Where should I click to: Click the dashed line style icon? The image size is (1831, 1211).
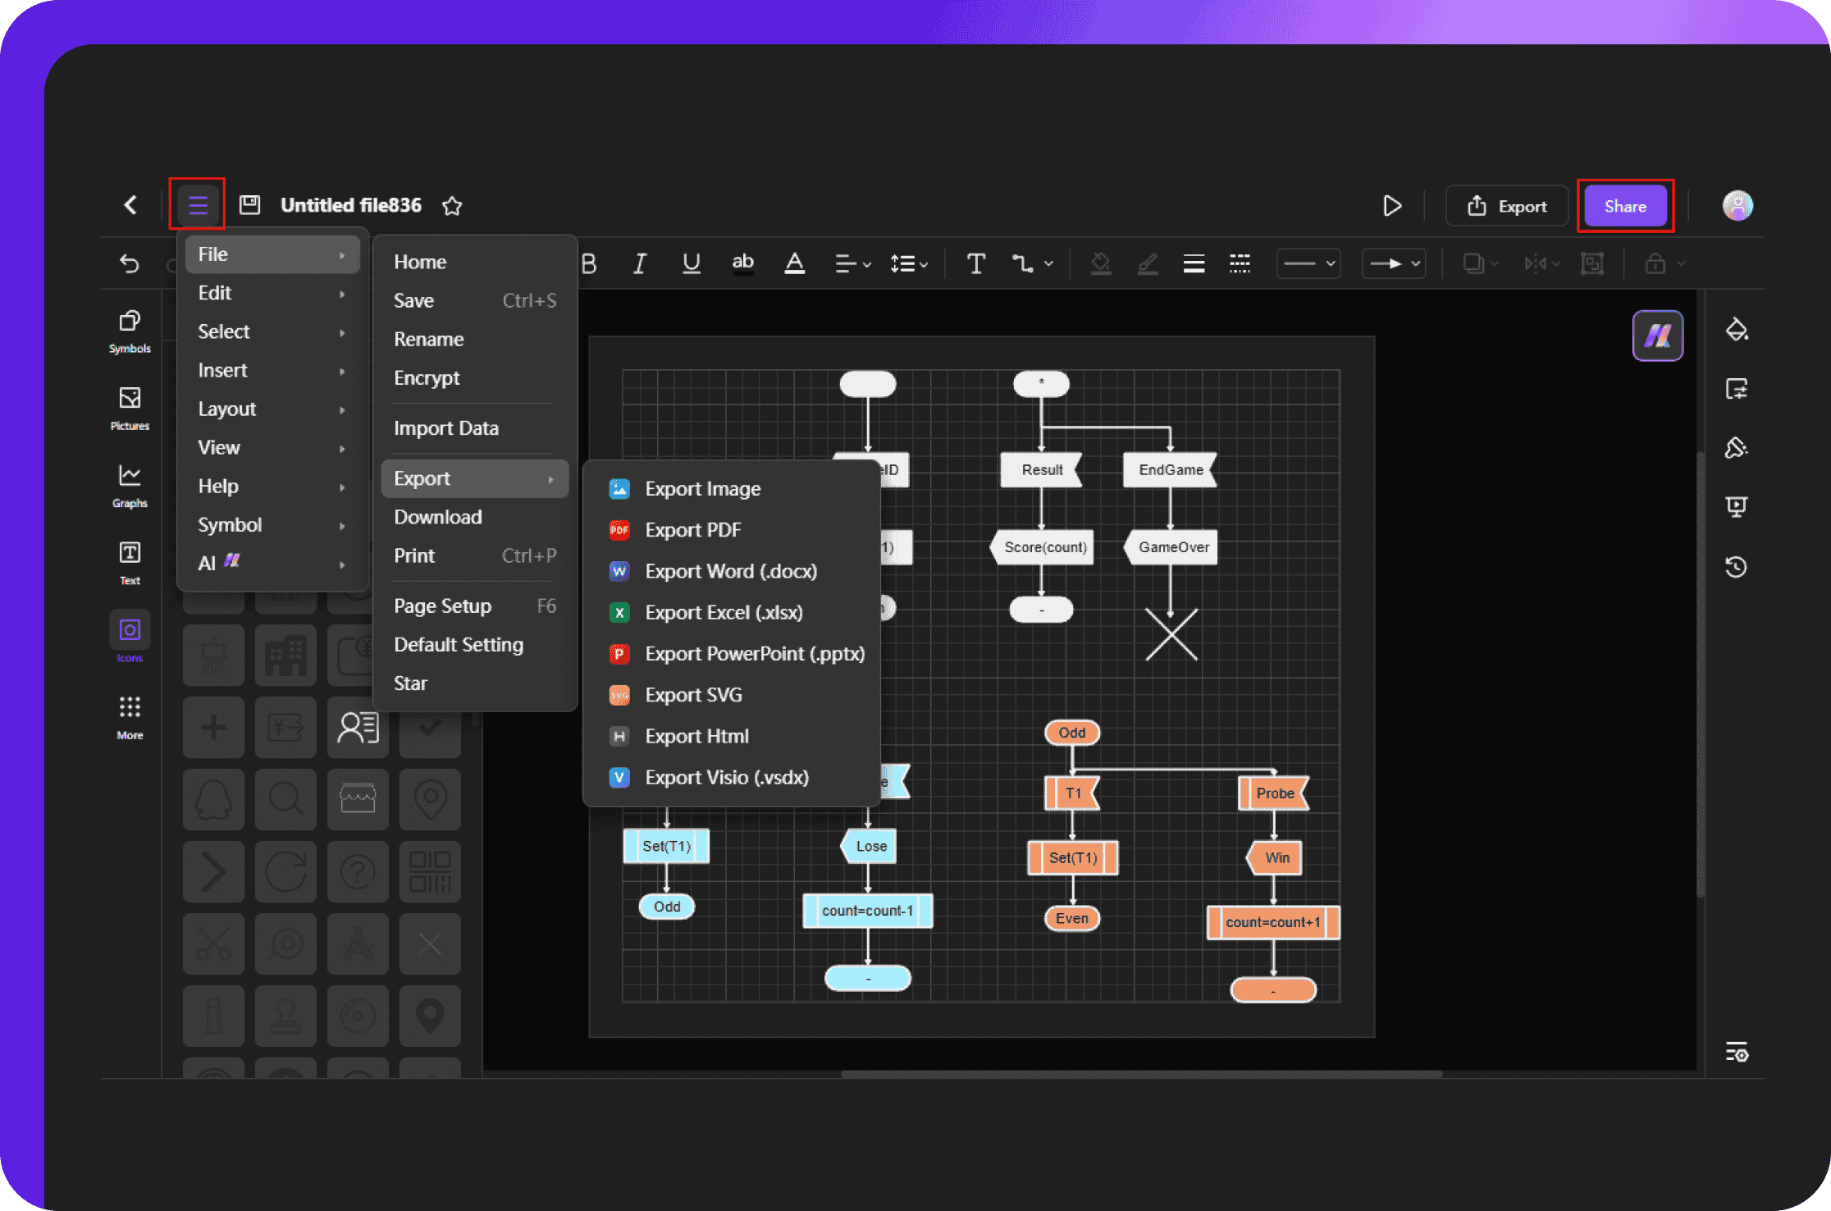1240,263
